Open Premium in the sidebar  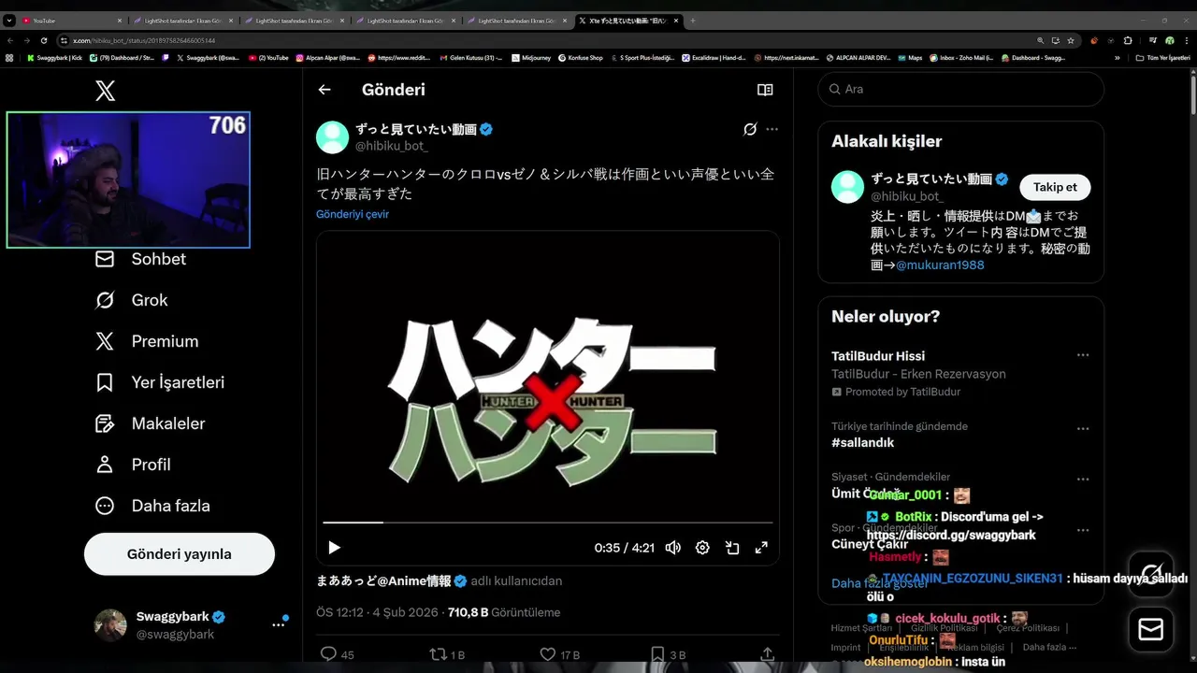tap(146, 341)
